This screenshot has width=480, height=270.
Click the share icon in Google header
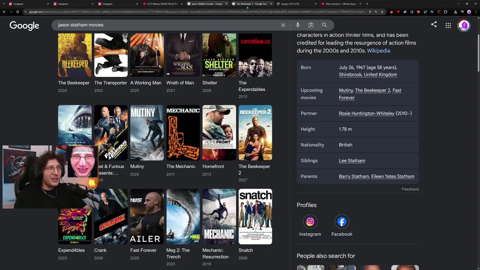[434, 25]
